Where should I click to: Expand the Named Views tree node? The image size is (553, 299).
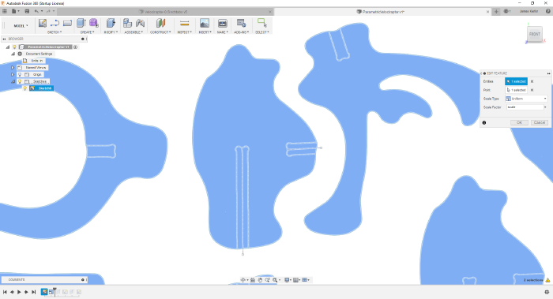click(x=13, y=68)
